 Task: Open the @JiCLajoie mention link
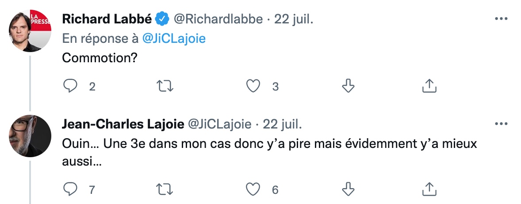point(174,38)
